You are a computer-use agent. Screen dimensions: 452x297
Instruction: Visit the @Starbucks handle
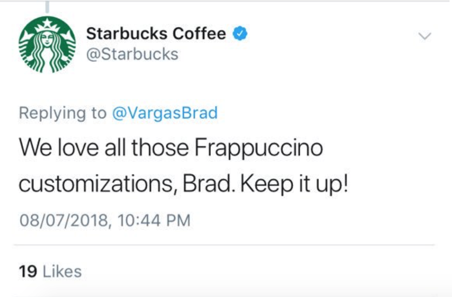point(132,54)
